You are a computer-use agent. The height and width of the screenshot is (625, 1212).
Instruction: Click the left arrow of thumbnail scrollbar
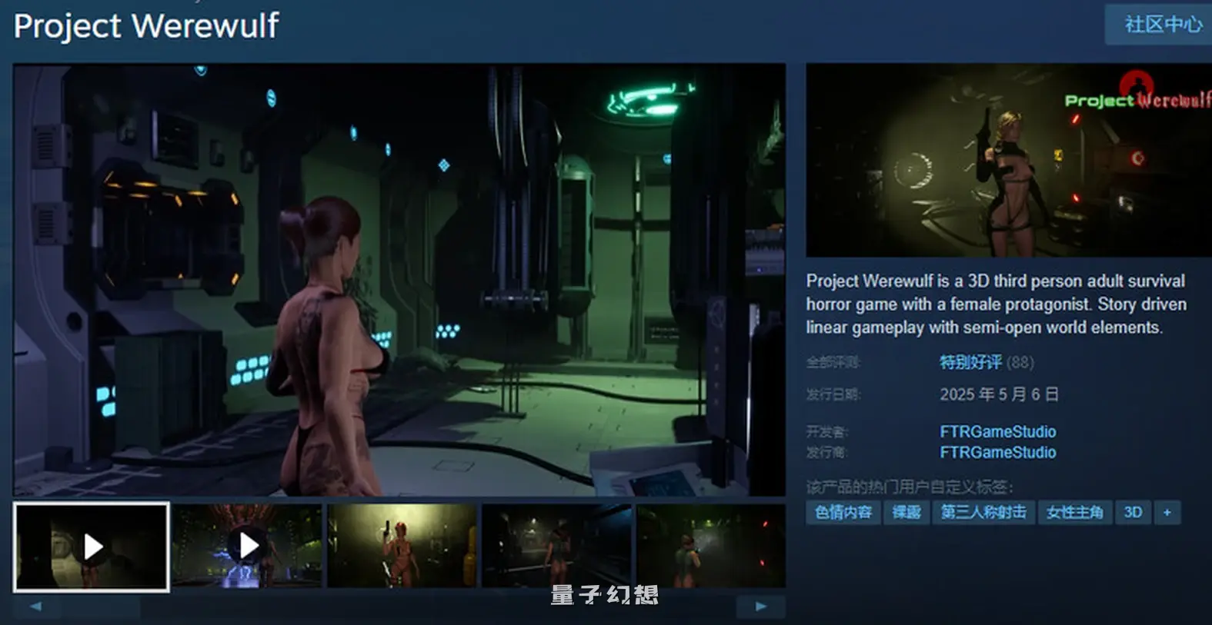point(36,607)
